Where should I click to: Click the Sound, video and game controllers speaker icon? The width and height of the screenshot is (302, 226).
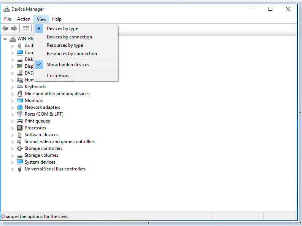(19, 142)
